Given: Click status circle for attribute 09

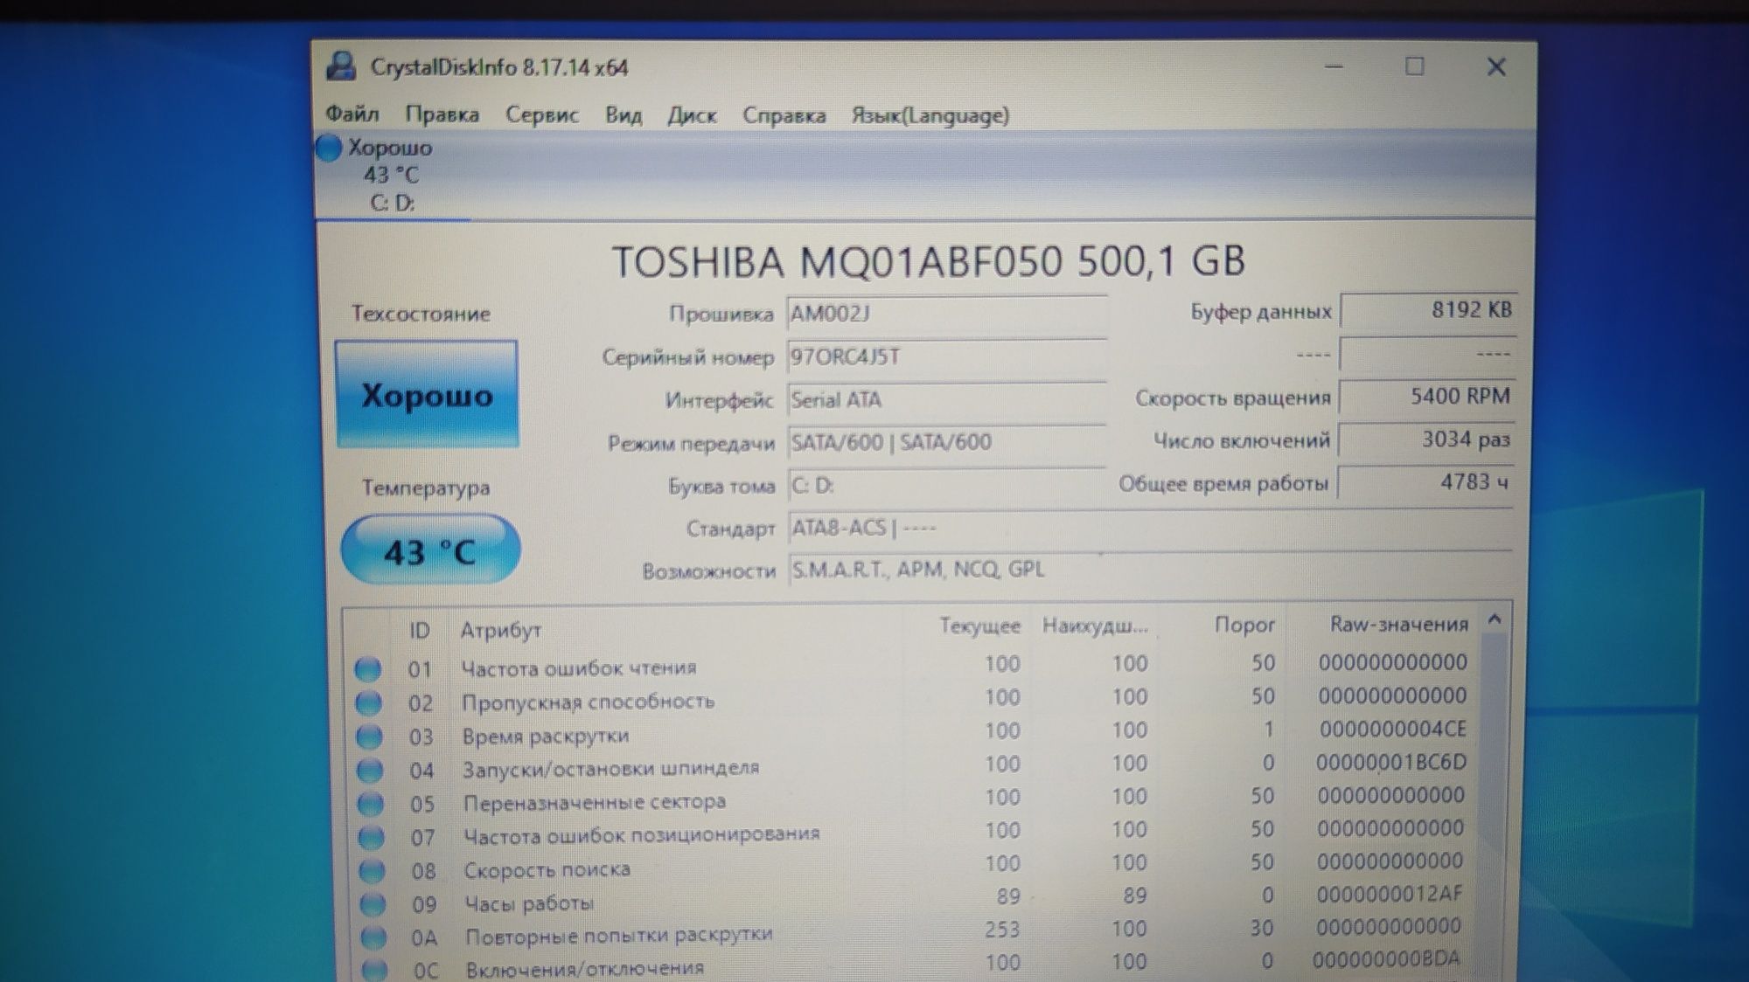Looking at the screenshot, I should tap(373, 904).
